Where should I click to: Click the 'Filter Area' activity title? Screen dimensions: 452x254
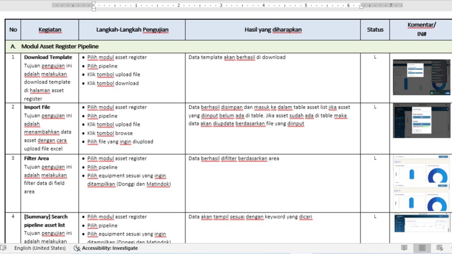[36, 159]
